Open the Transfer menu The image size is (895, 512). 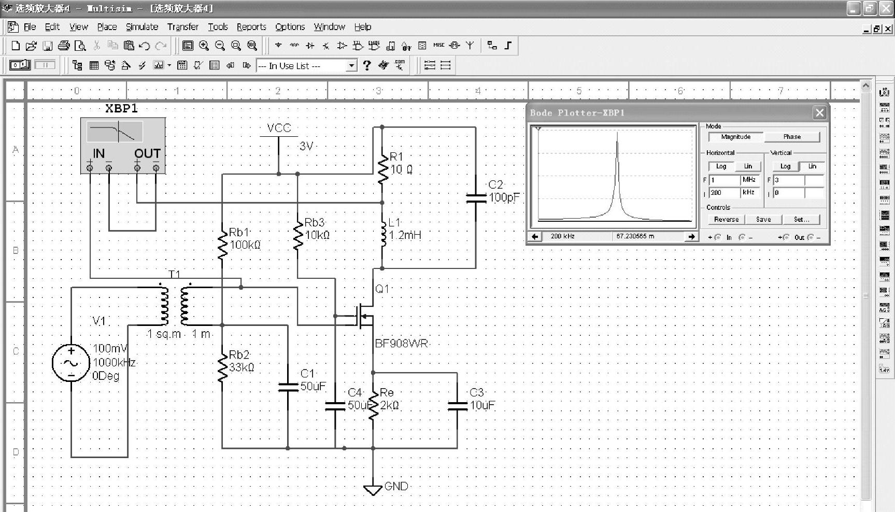coord(182,27)
